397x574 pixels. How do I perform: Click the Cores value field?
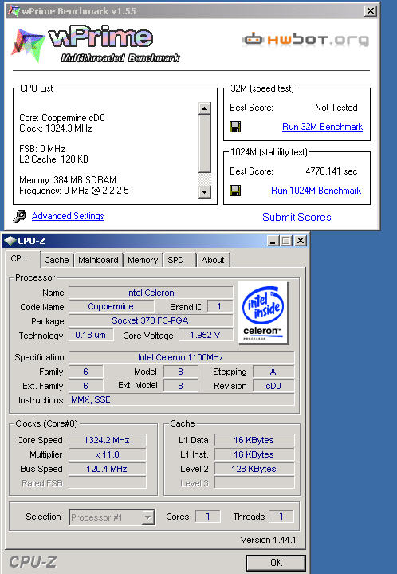[x=207, y=517]
